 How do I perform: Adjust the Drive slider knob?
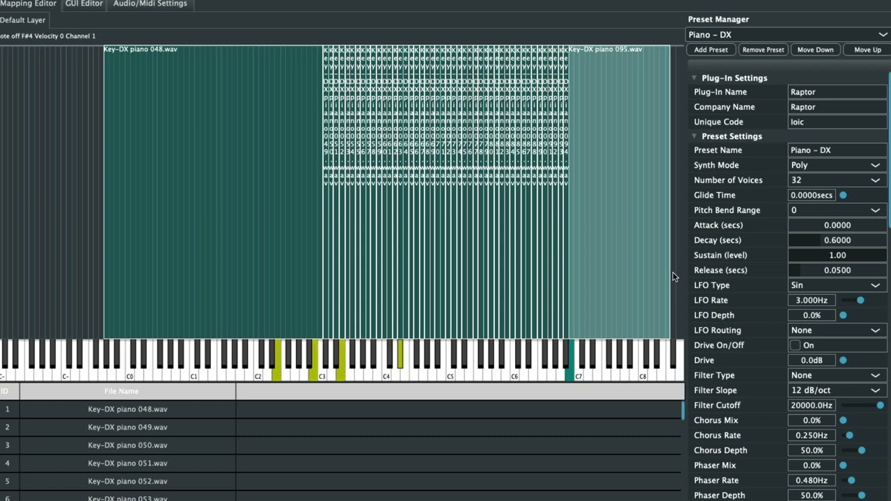tap(843, 360)
